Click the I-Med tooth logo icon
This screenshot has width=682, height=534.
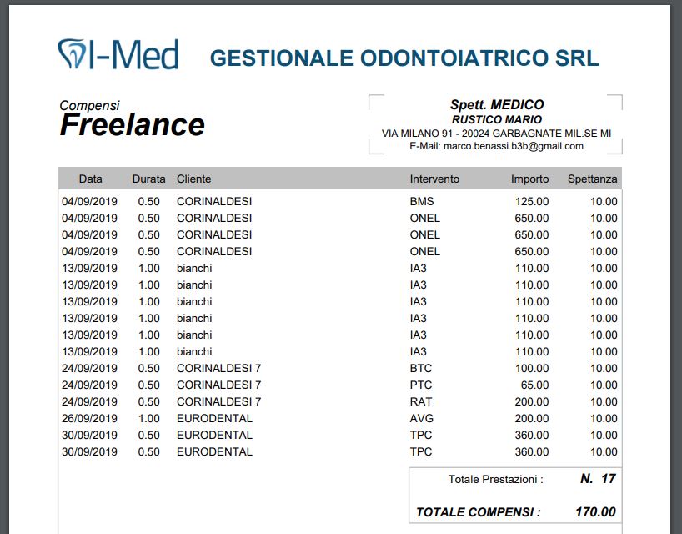point(71,52)
